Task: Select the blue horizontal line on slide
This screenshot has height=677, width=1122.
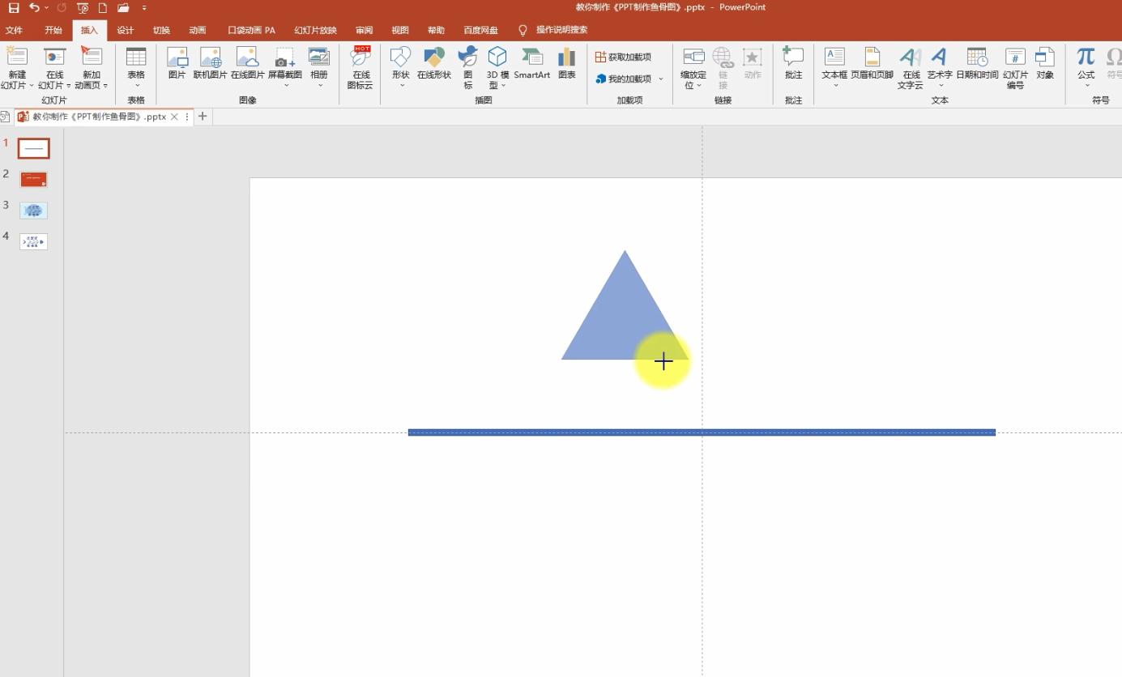Action: click(702, 432)
